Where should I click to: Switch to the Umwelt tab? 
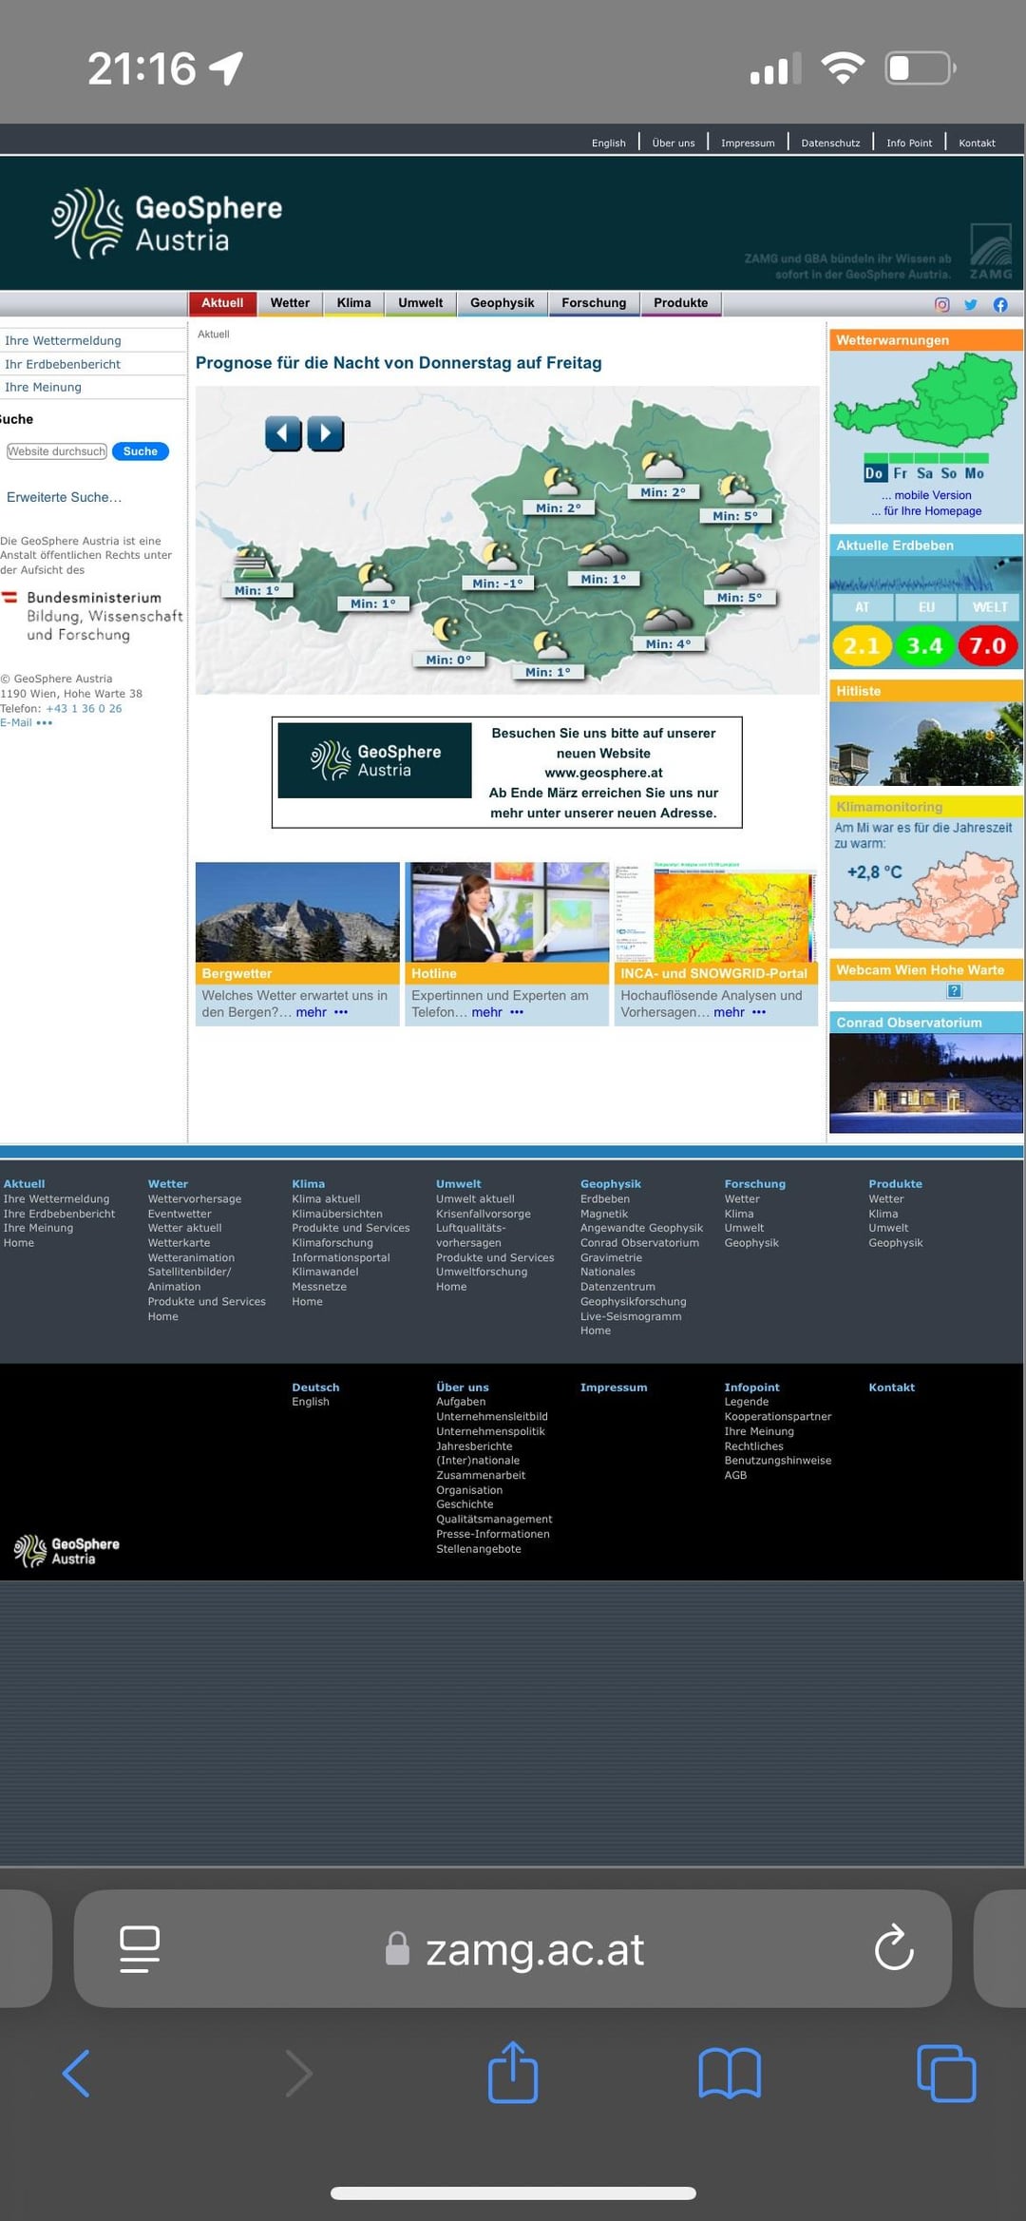point(420,303)
